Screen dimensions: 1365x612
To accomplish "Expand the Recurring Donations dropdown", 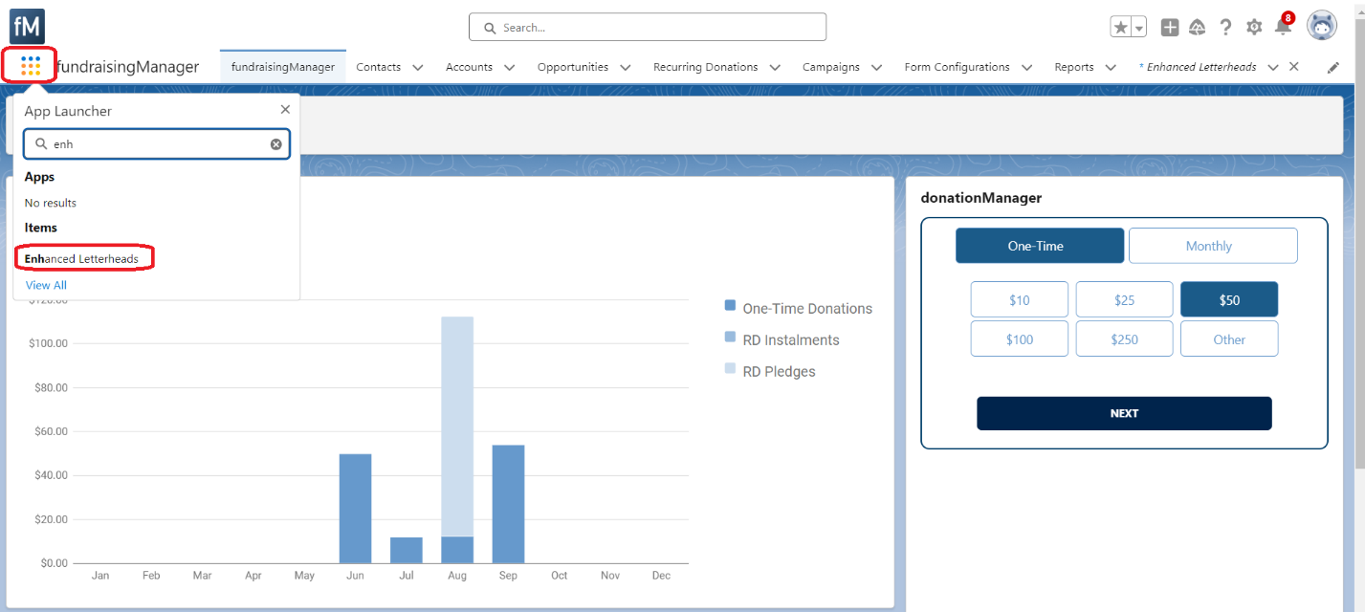I will click(775, 67).
